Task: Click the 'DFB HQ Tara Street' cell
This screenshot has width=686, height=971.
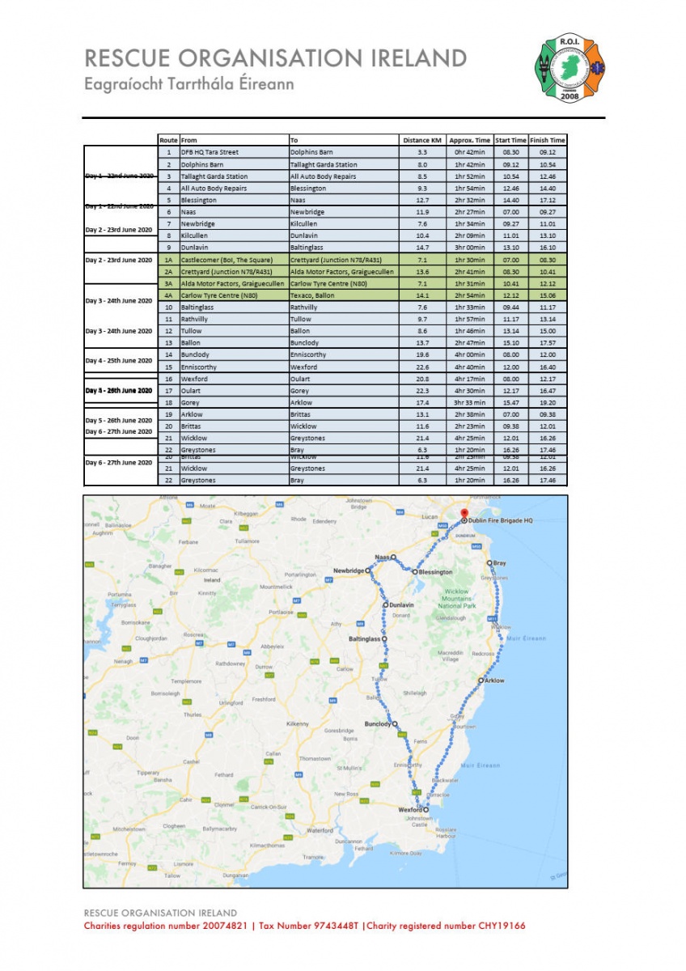Action: (x=210, y=152)
